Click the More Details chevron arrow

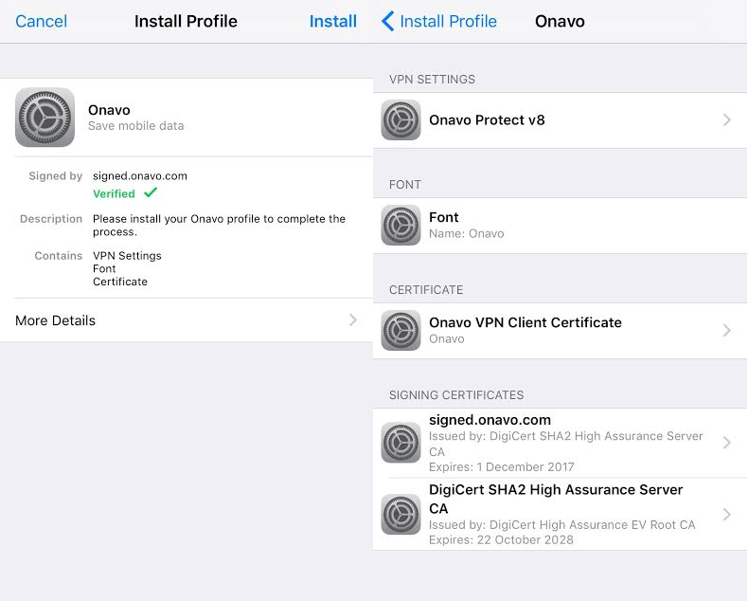352,320
